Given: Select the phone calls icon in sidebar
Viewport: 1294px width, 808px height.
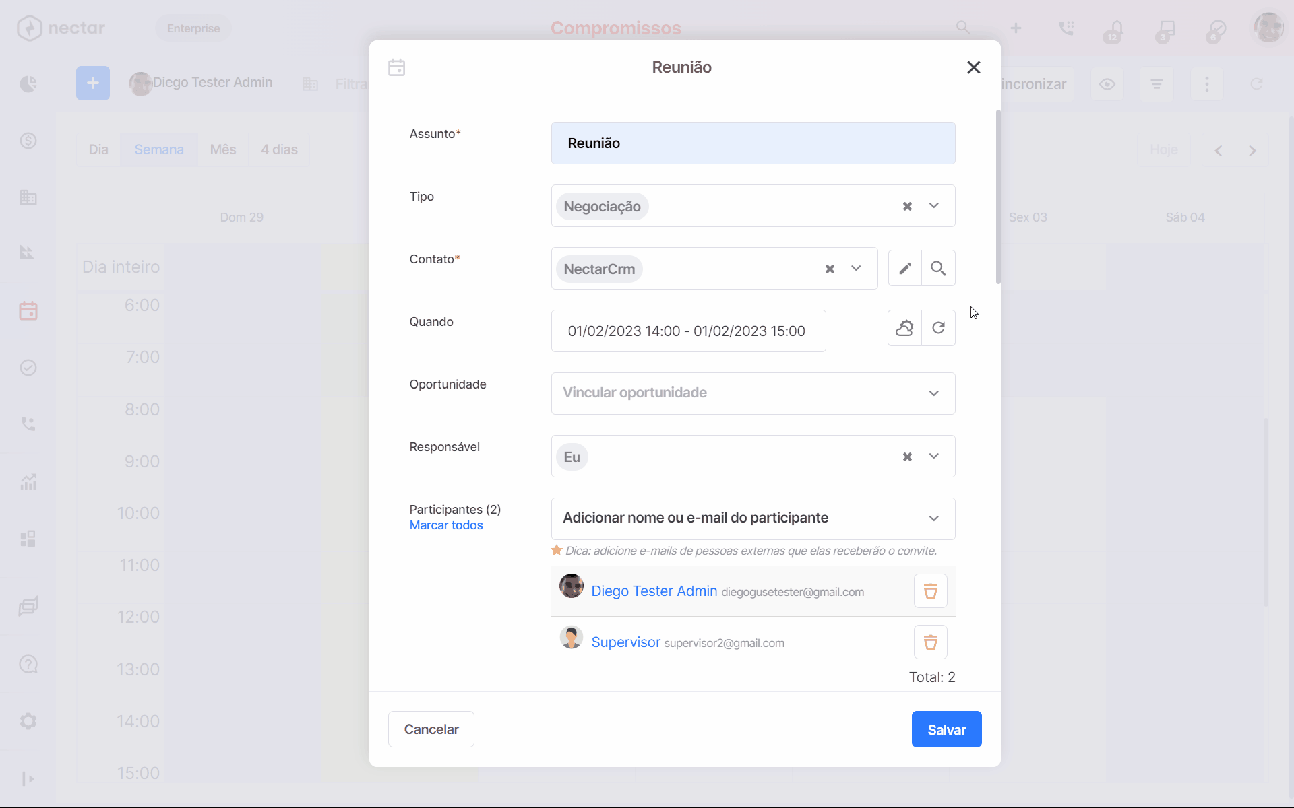Looking at the screenshot, I should tap(28, 424).
